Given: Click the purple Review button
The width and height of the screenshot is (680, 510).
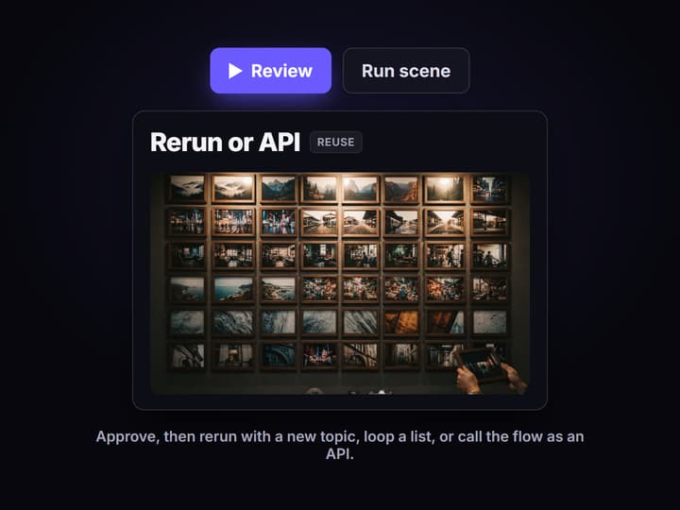Looking at the screenshot, I should [x=271, y=71].
